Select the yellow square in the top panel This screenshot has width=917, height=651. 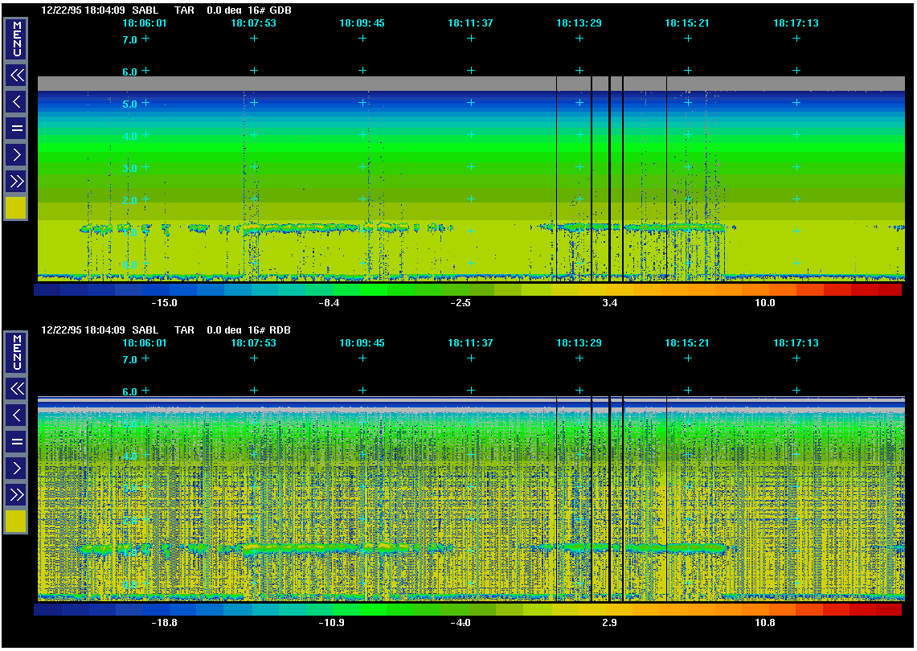click(x=16, y=208)
